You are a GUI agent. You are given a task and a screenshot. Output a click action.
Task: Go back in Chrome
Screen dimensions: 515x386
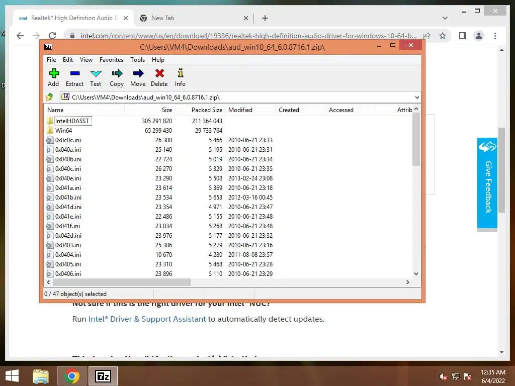click(20, 36)
